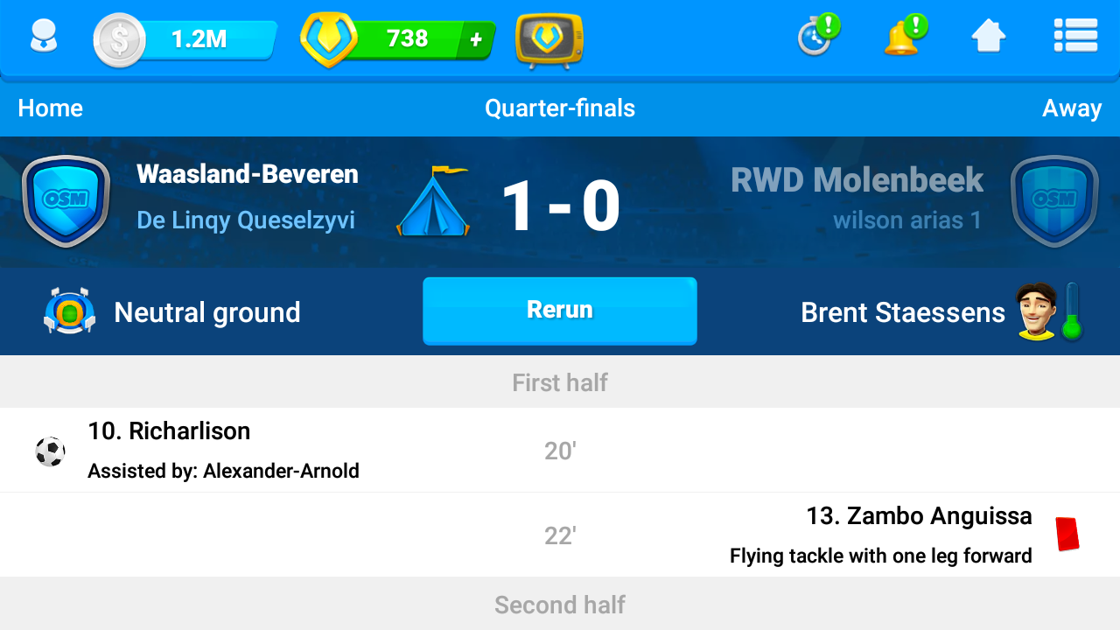This screenshot has width=1120, height=630.
Task: Open the manager profile icon
Action: [43, 38]
